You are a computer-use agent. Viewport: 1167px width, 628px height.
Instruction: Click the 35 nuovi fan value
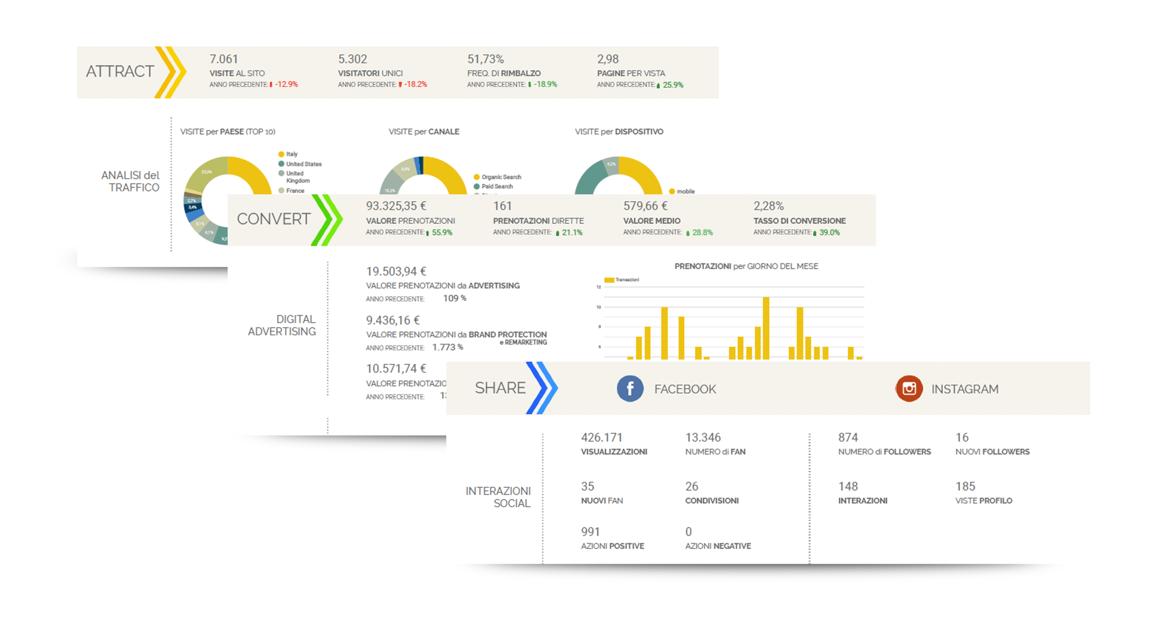pyautogui.click(x=587, y=486)
